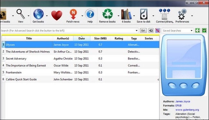Open the www.gutenberg.org link

[187, 110]
